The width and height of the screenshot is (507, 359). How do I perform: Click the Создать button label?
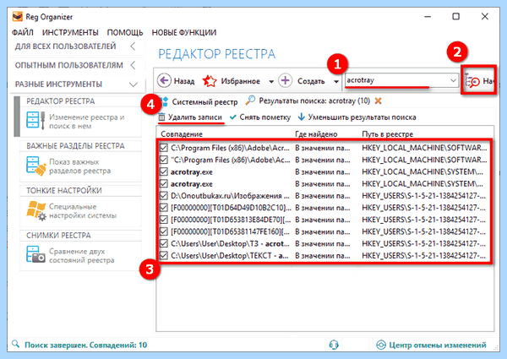pyautogui.click(x=311, y=81)
